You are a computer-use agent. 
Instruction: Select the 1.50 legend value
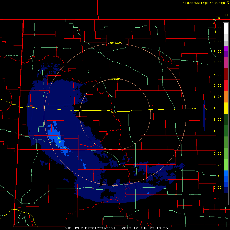click(x=217, y=108)
